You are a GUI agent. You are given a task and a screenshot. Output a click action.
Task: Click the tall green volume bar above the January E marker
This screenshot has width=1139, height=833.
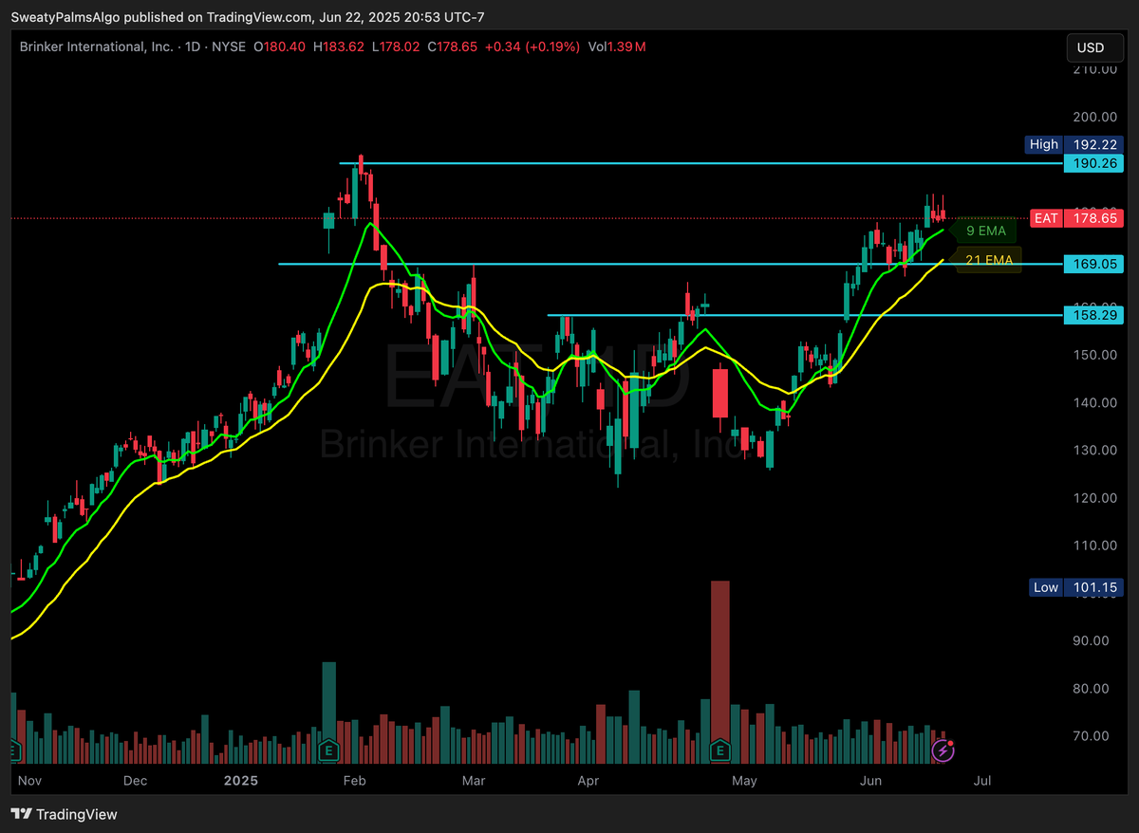(x=329, y=713)
